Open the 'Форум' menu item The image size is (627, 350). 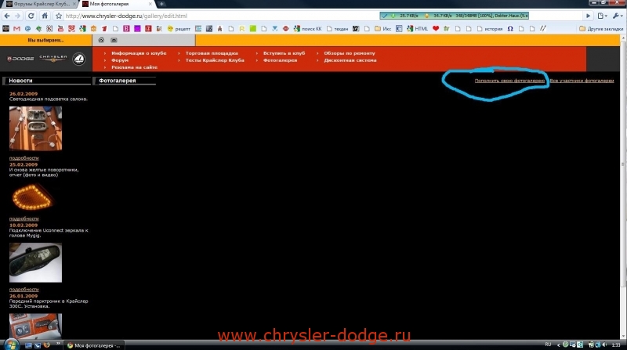click(x=120, y=60)
